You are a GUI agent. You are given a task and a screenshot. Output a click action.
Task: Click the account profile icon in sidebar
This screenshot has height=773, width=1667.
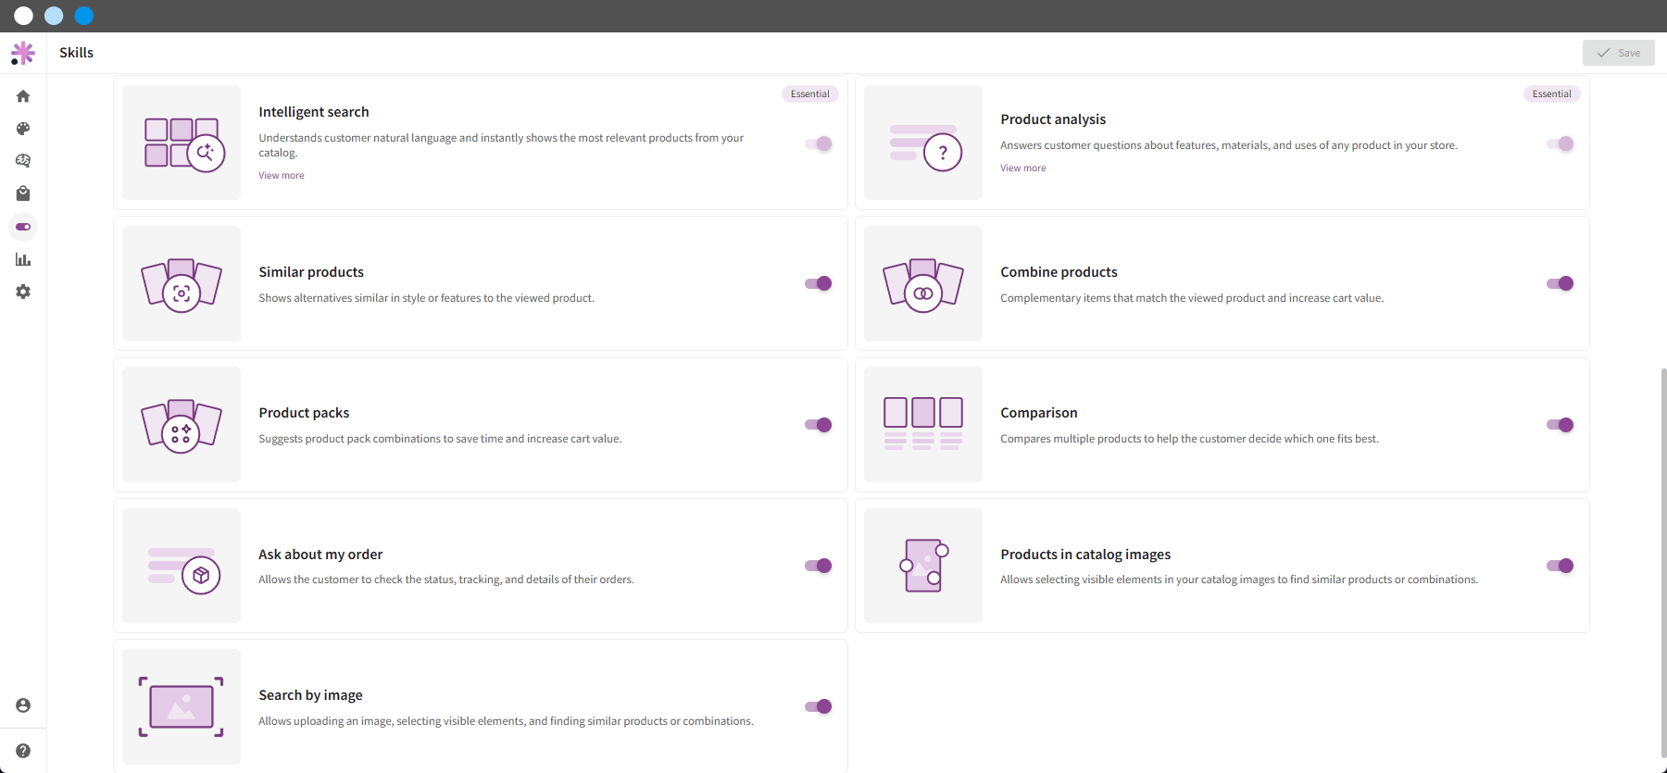(23, 705)
